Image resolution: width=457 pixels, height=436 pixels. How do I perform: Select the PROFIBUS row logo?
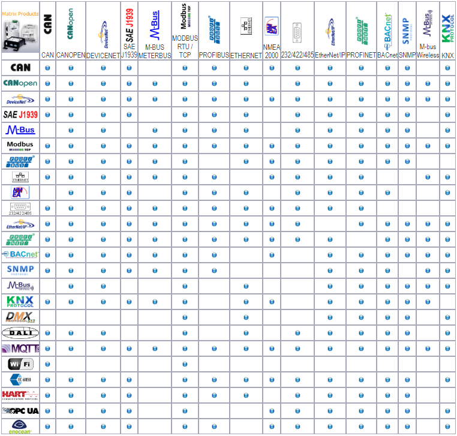click(20, 161)
